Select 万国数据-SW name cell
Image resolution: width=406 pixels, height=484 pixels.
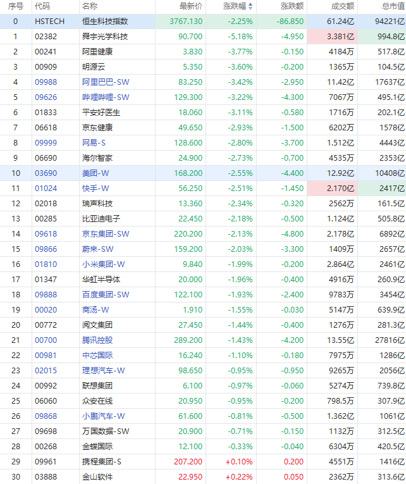tap(106, 431)
